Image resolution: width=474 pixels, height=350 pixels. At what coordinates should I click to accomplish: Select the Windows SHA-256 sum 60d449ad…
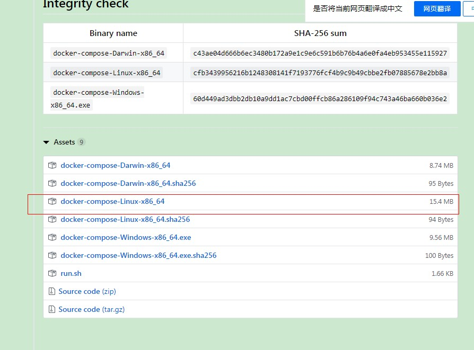click(x=320, y=98)
